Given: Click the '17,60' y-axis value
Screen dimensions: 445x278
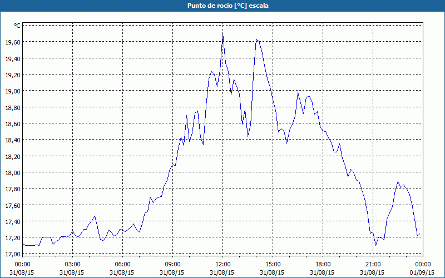Looking at the screenshot, I should (x=13, y=205).
